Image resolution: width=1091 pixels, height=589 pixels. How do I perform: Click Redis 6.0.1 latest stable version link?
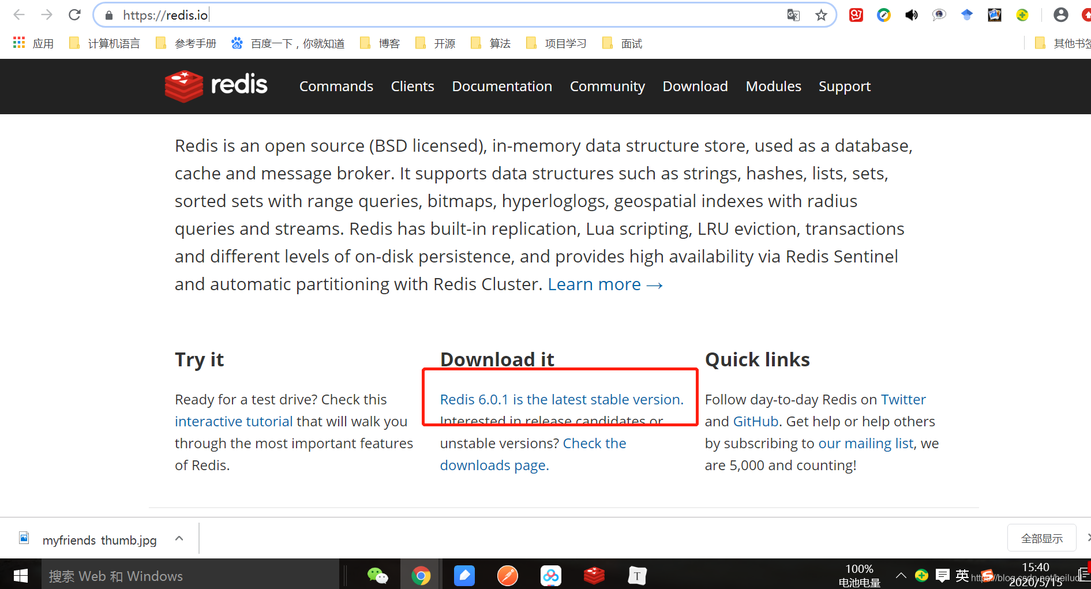tap(561, 399)
